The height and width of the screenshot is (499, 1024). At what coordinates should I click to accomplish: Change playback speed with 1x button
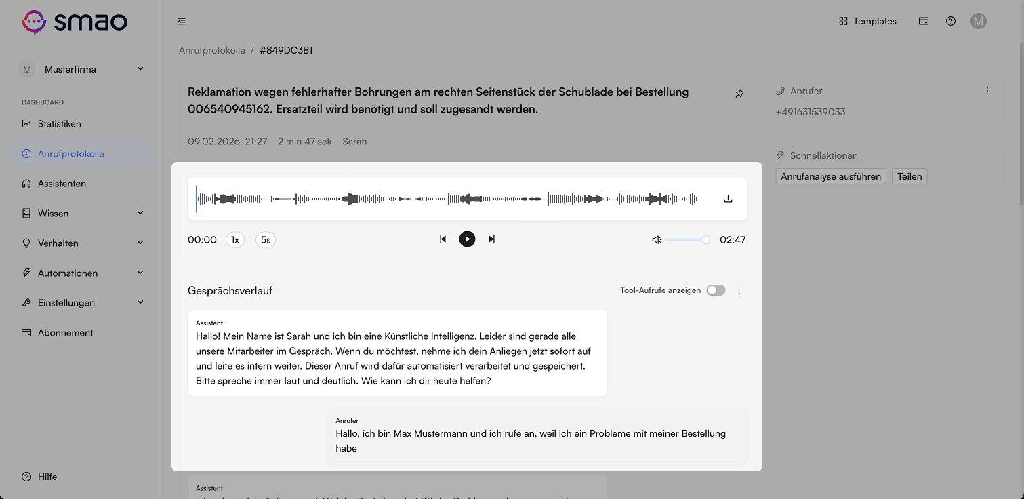click(235, 239)
